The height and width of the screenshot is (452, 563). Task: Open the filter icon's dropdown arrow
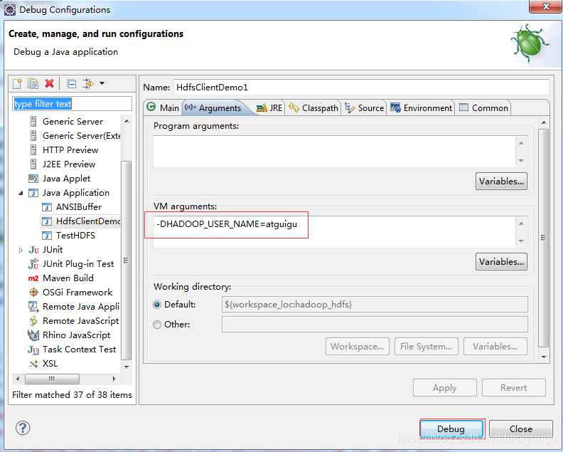(102, 83)
